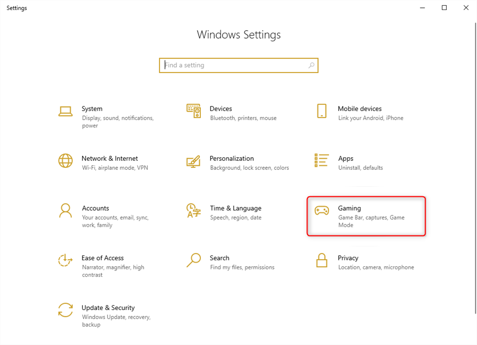Open the Personalization paintbrush icon
The width and height of the screenshot is (477, 345).
[193, 161]
